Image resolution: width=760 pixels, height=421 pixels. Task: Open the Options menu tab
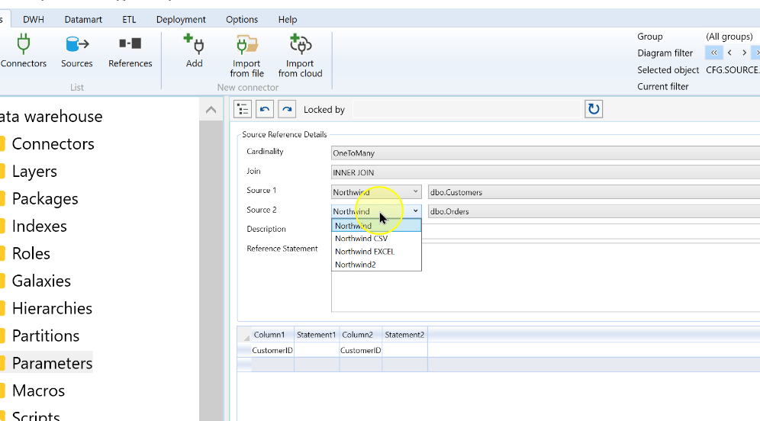point(242,19)
